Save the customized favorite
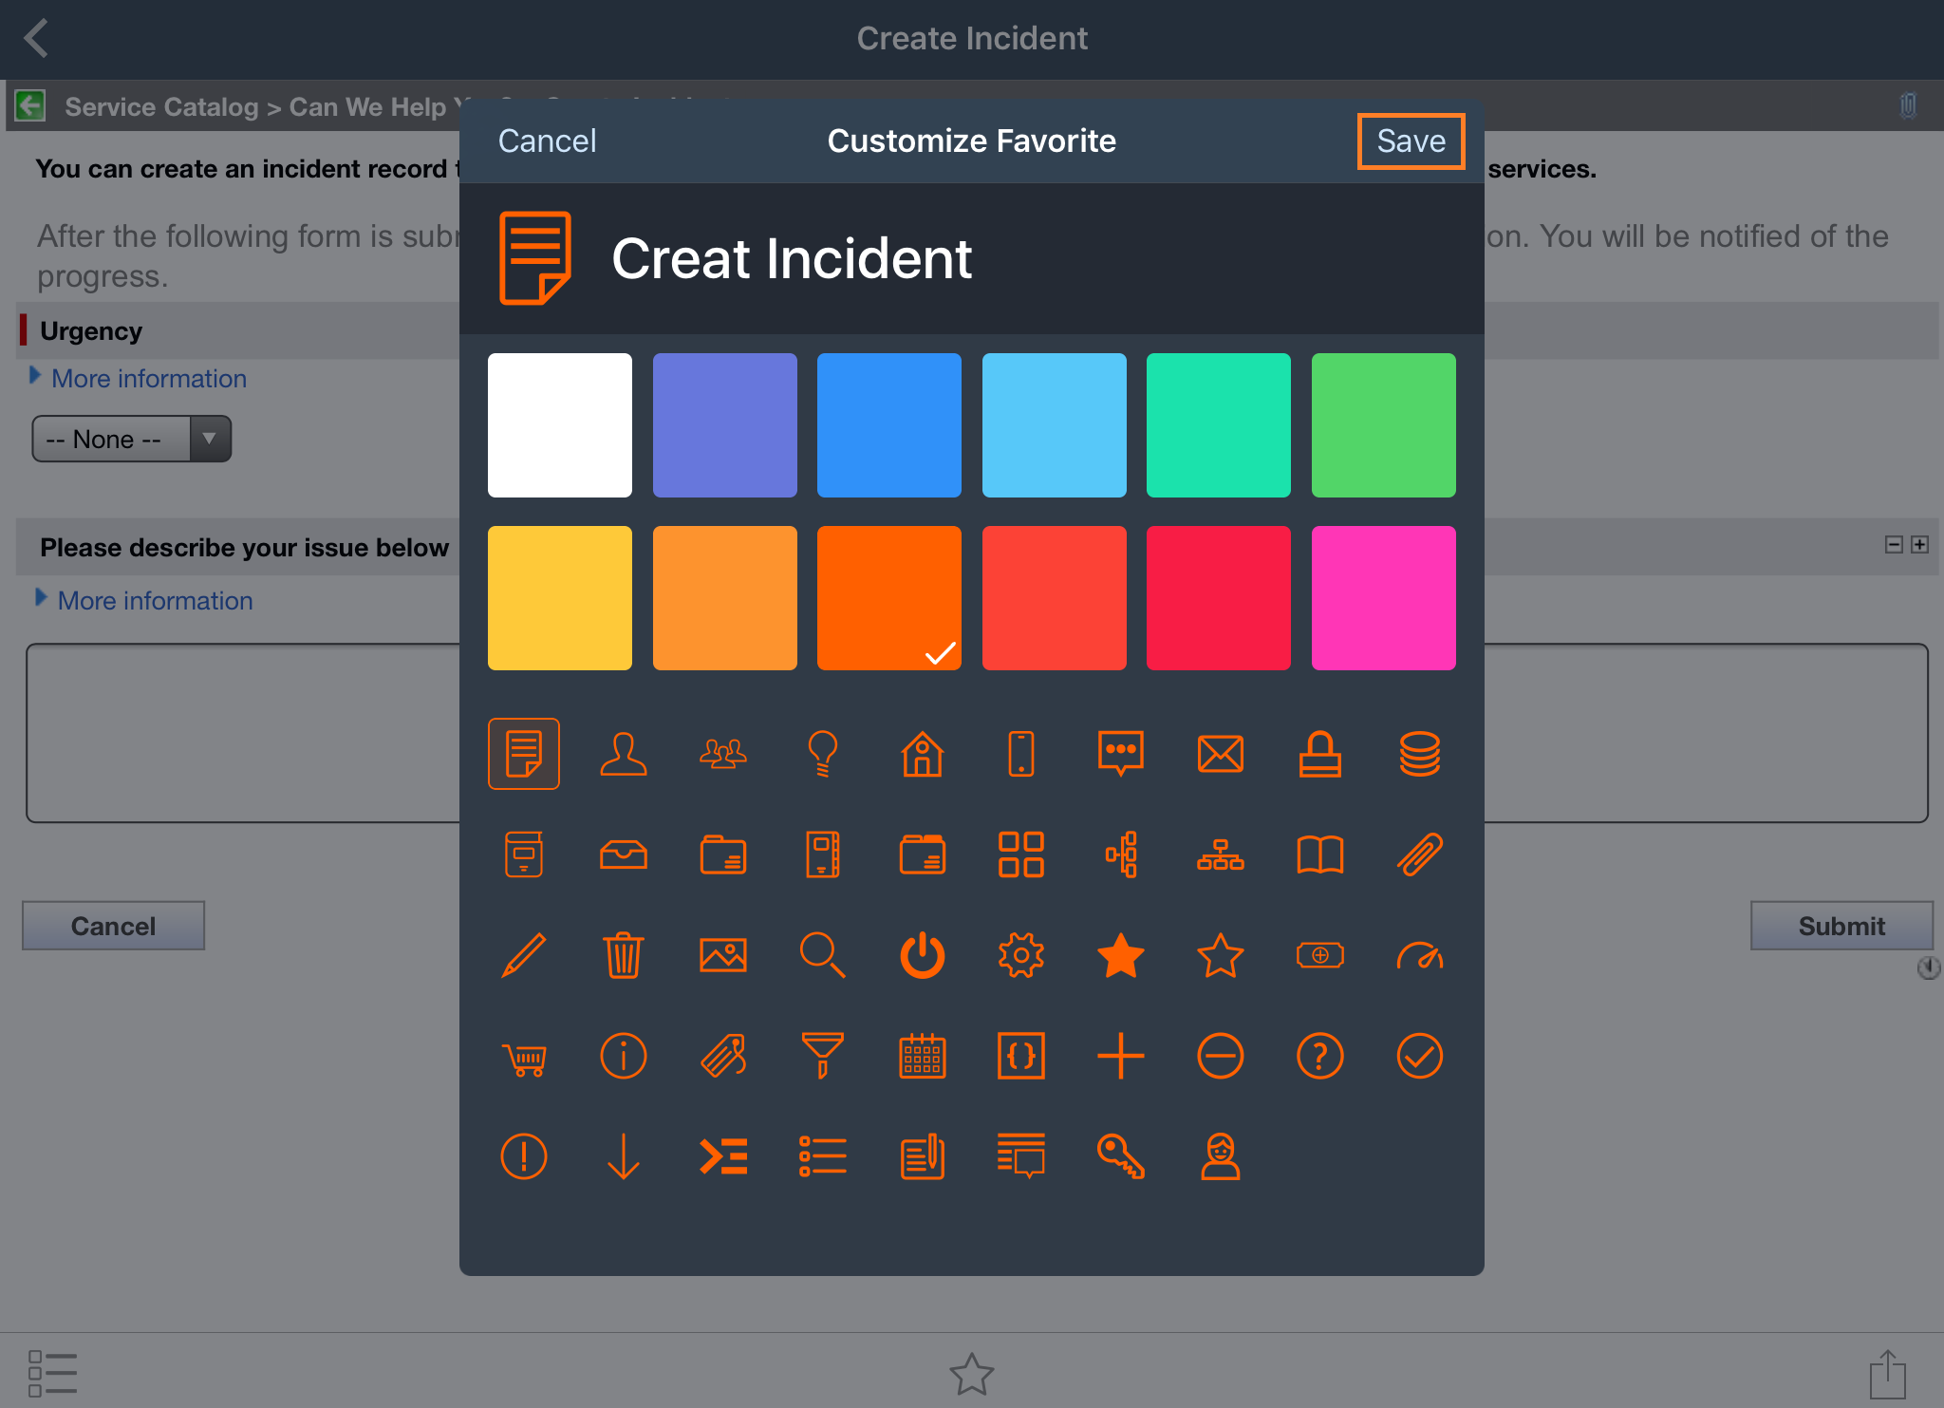 point(1411,141)
